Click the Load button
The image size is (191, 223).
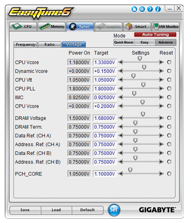click(56, 210)
